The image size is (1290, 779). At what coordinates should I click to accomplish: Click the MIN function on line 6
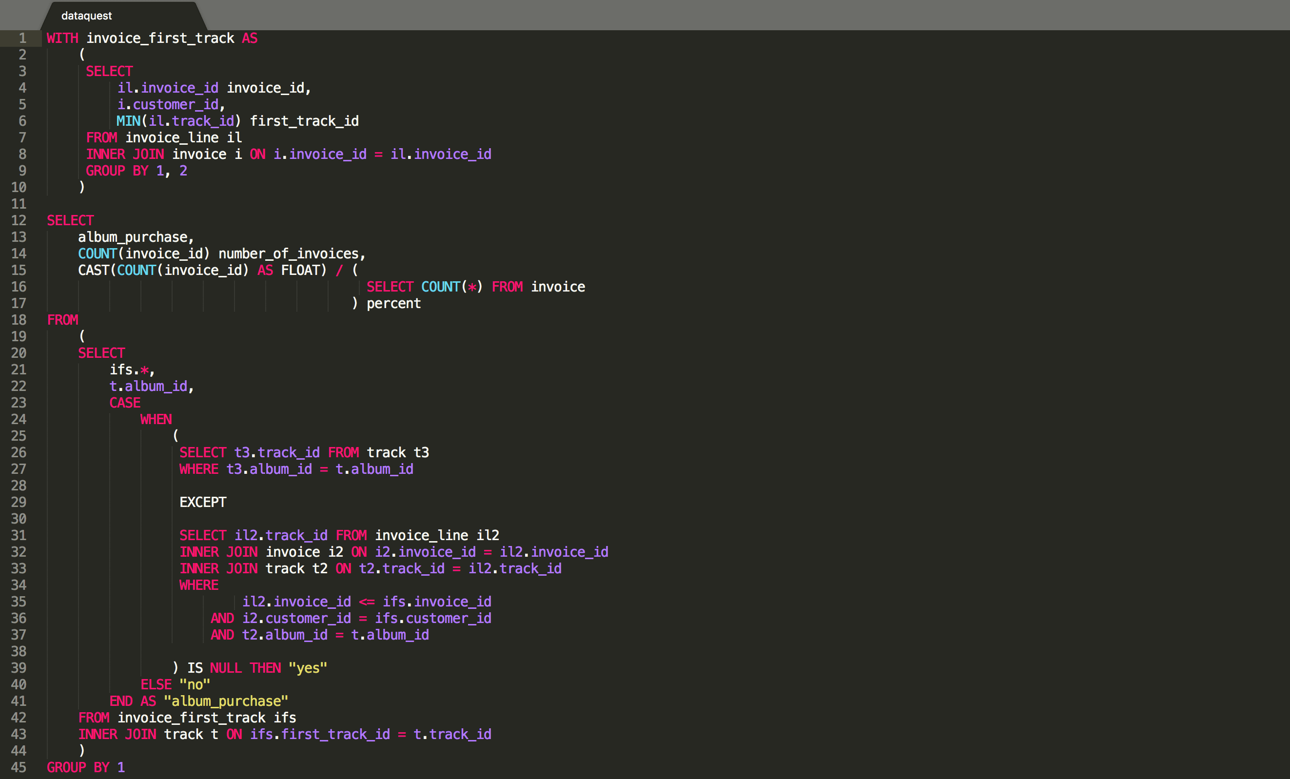[x=128, y=121]
